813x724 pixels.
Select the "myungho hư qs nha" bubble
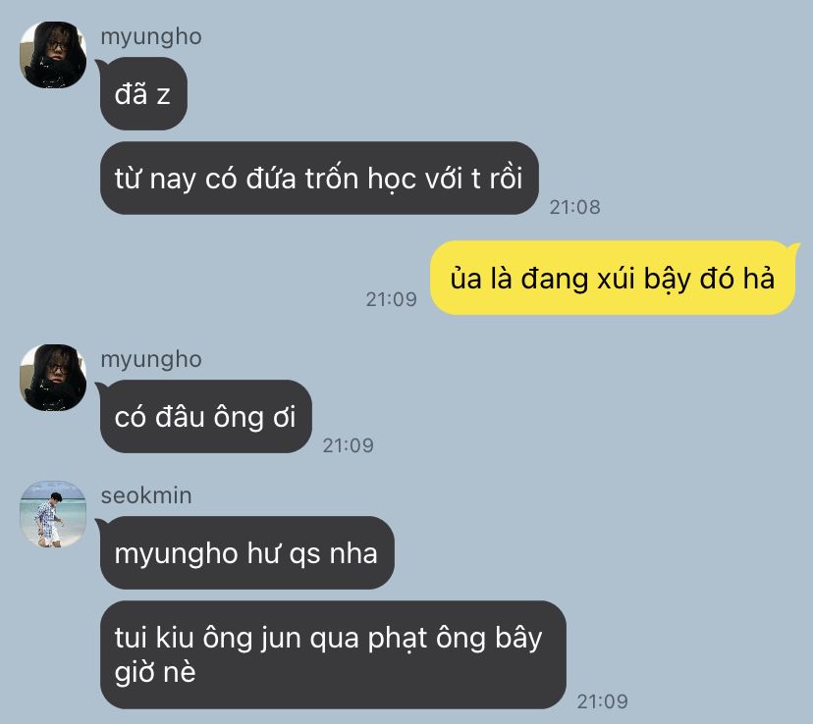tap(246, 552)
